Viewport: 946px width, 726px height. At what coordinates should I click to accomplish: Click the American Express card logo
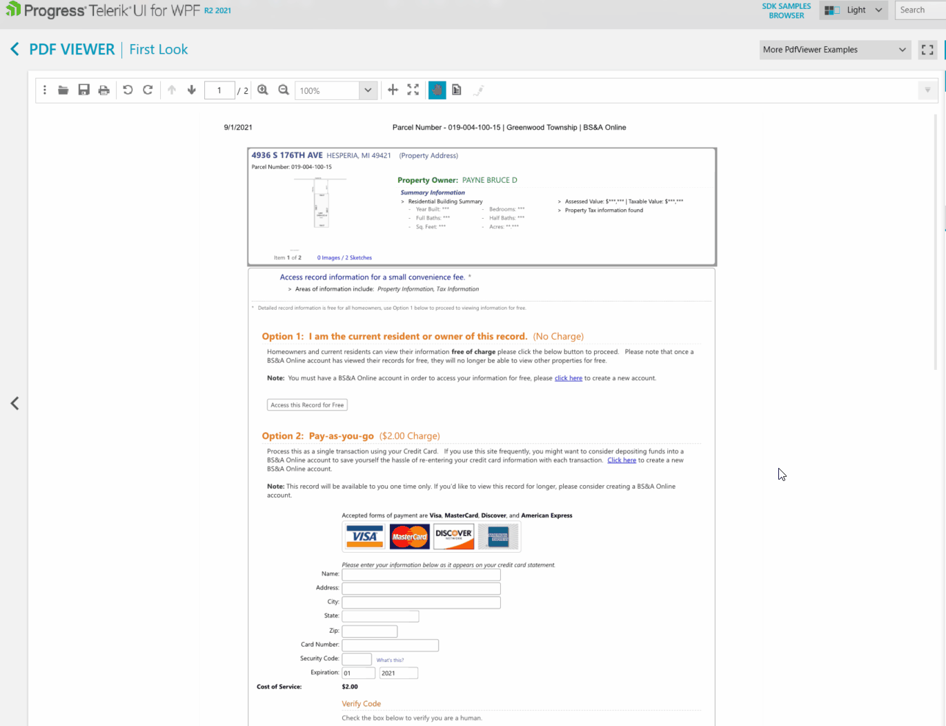498,536
